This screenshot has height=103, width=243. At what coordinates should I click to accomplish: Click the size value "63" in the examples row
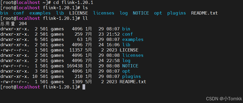tap(80, 39)
